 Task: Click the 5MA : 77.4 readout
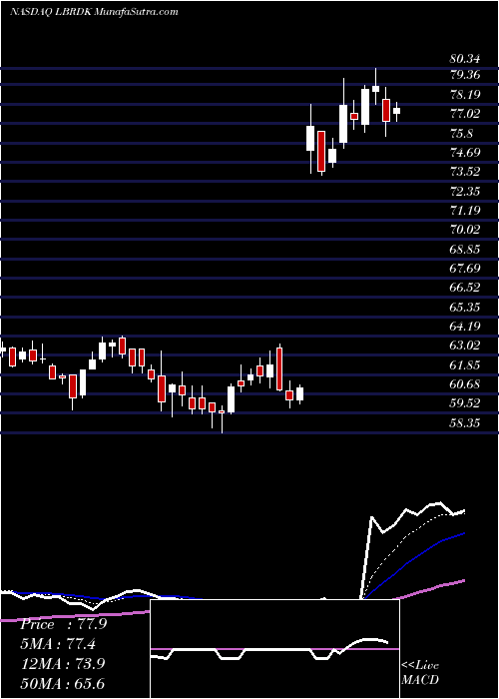tap(58, 644)
